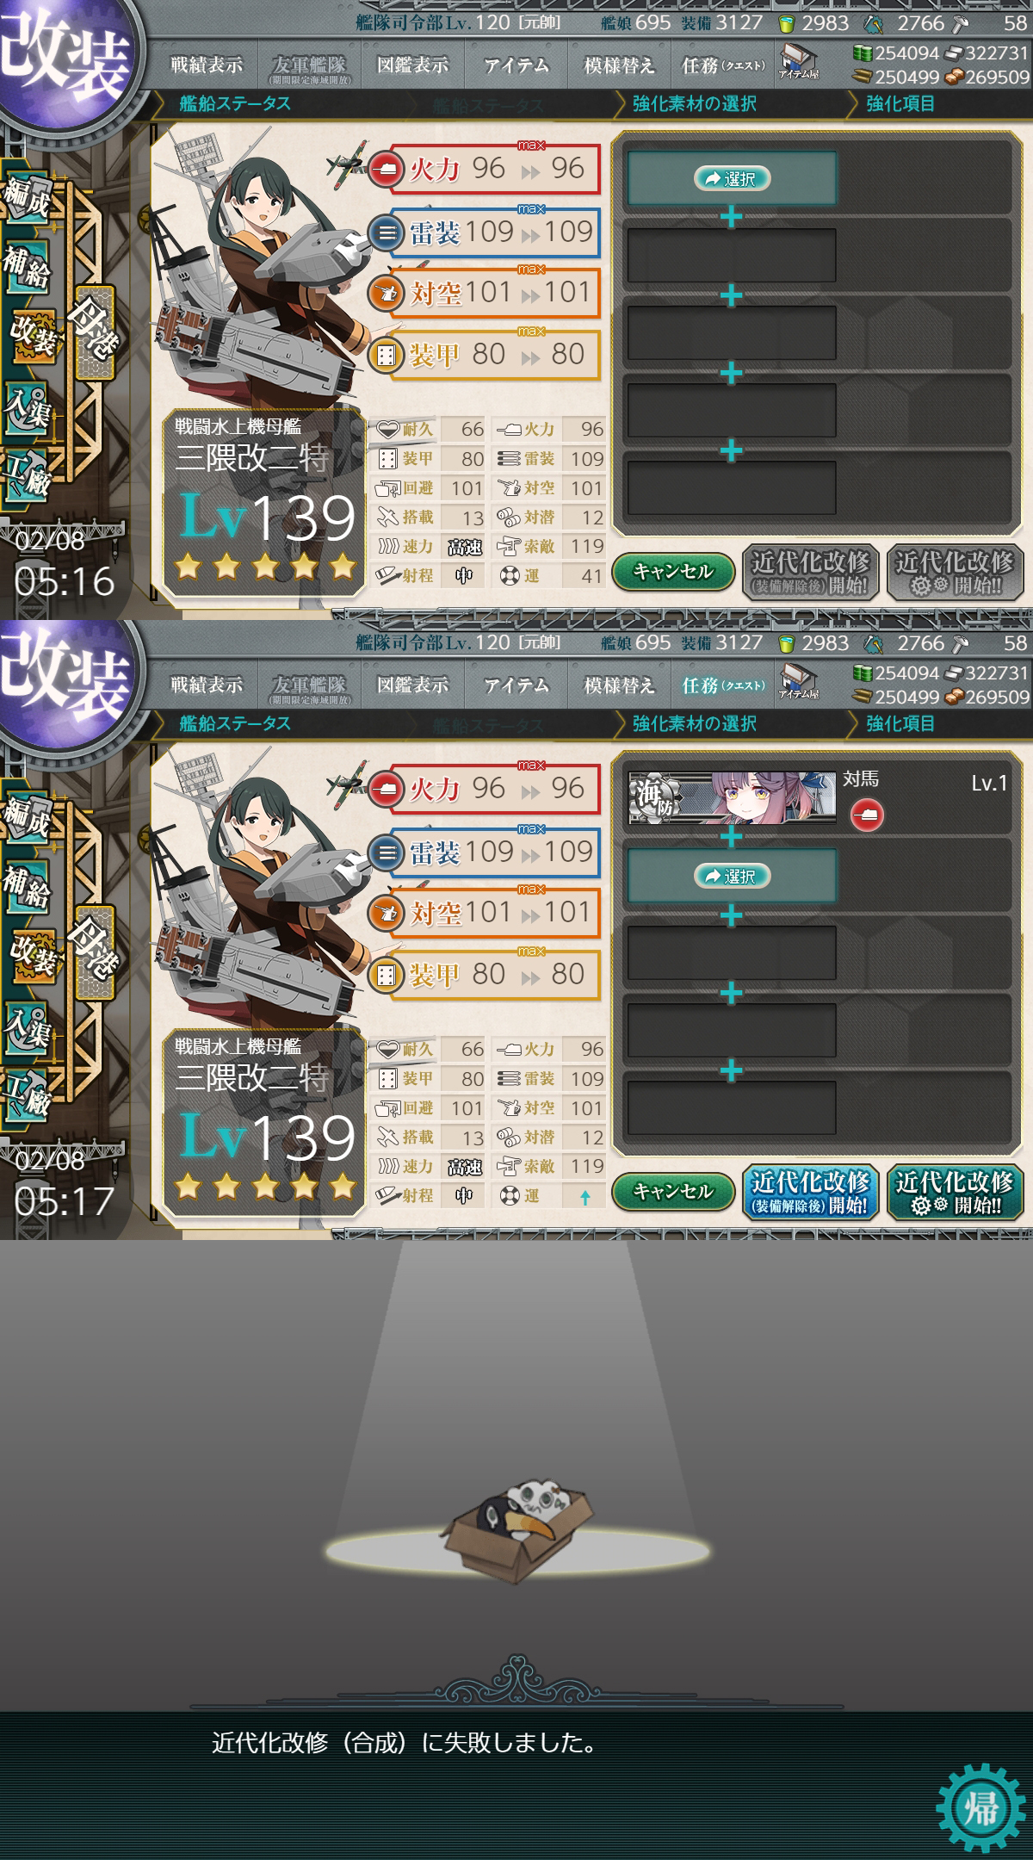
Task: Click the 母港 home port tag in lower panel
Action: pos(93,953)
